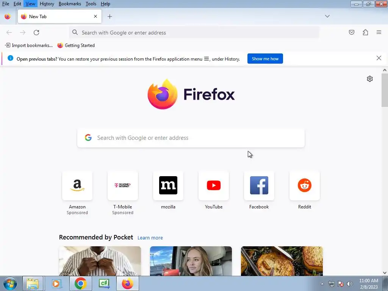Screen dimensions: 388x291
Task: Open the Firefox View pinned tab icon
Action: [x=8, y=17]
